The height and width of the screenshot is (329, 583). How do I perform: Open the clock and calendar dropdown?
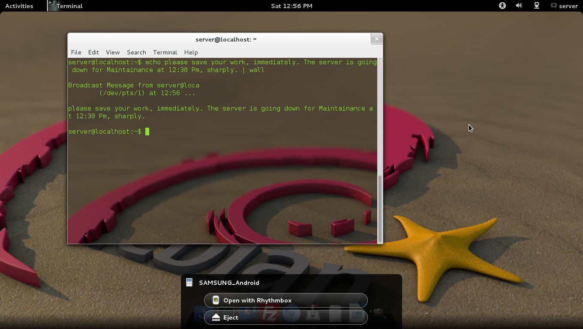click(x=291, y=6)
